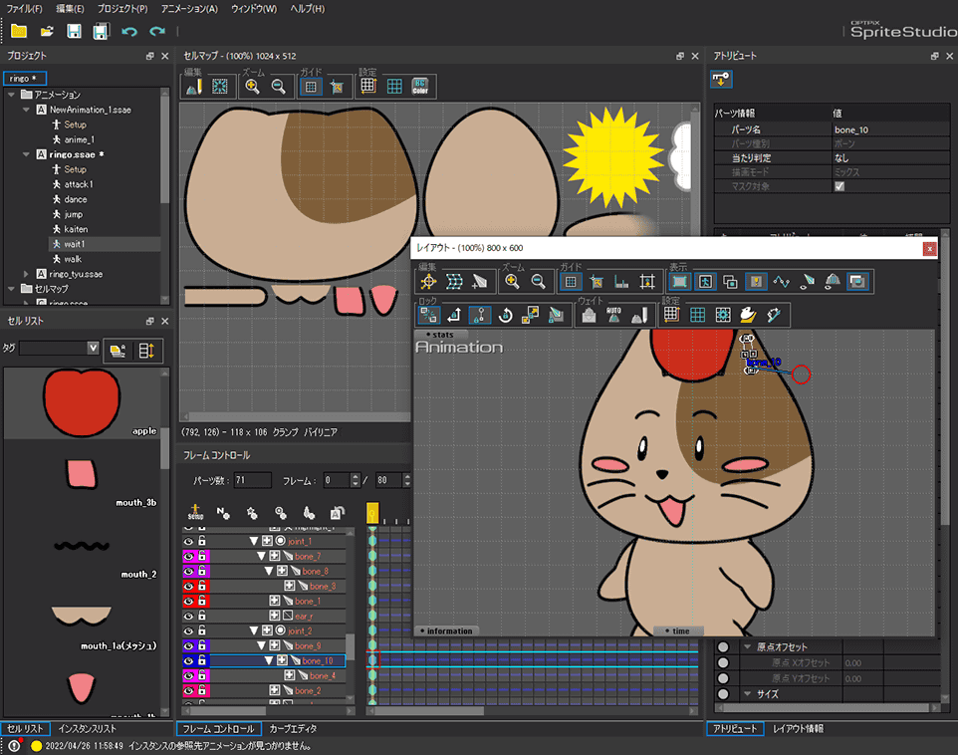The width and height of the screenshot is (958, 755).
Task: Open the ファイル(F) menu
Action: pos(25,9)
